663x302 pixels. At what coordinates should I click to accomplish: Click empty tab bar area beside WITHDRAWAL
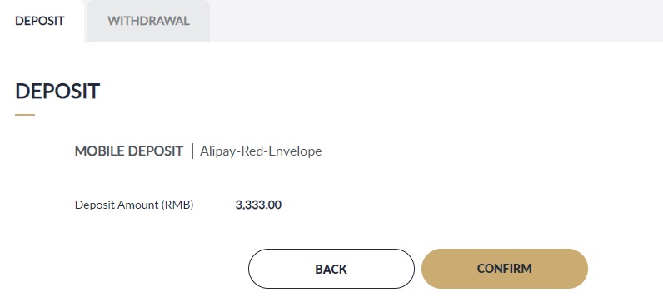436,21
